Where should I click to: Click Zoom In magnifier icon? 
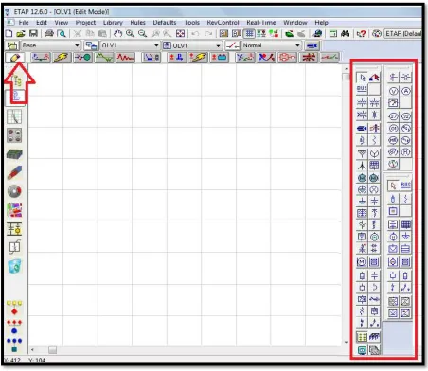130,33
